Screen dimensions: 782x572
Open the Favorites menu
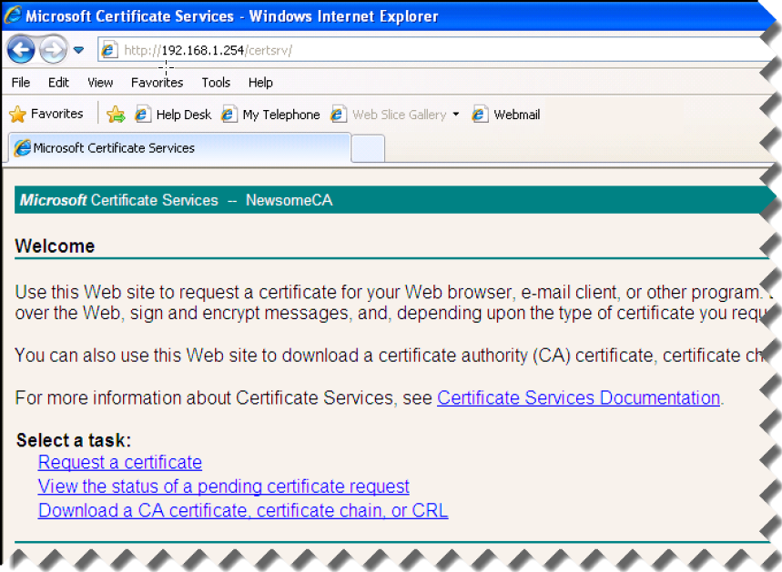[157, 82]
